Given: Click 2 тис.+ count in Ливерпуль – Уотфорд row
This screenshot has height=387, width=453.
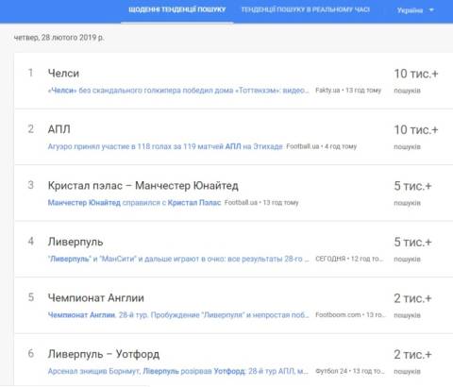Looking at the screenshot, I should click(x=412, y=355).
